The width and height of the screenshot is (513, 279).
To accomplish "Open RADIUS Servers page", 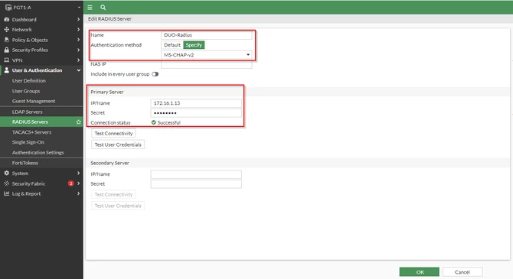I will pyautogui.click(x=30, y=122).
